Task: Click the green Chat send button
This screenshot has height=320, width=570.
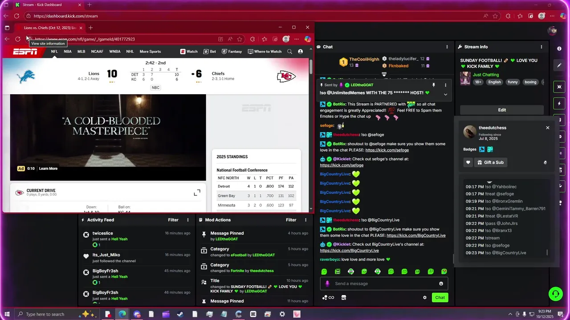Action: [440, 297]
